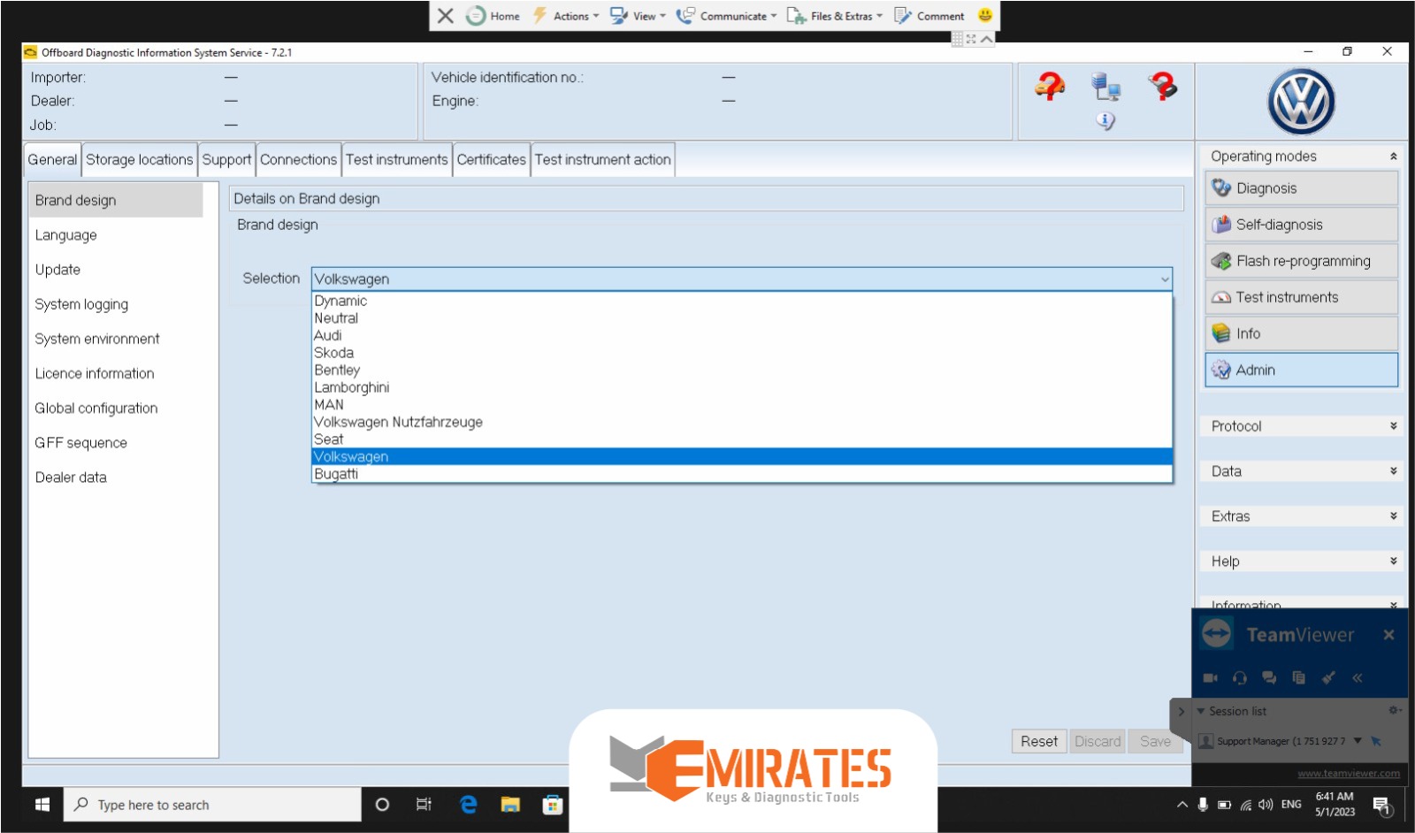The image size is (1415, 833).
Task: Open the Admin operating mode
Action: coord(1301,370)
